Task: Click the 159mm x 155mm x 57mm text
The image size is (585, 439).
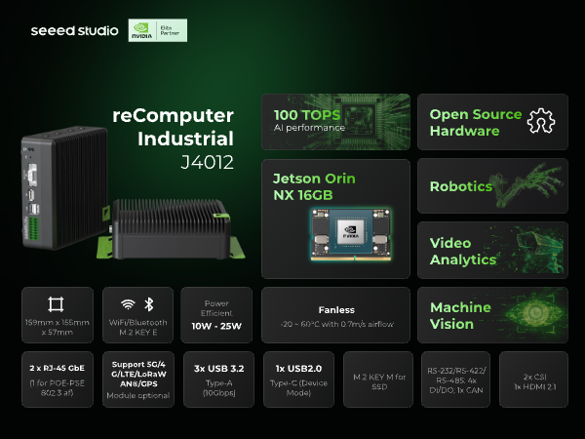Action: click(x=58, y=327)
